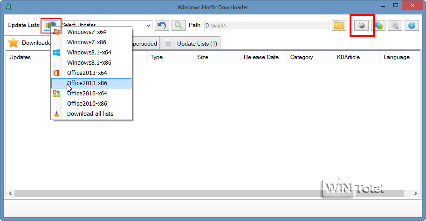Expand the Select Updates combo box
The image size is (426, 221).
[x=148, y=26]
